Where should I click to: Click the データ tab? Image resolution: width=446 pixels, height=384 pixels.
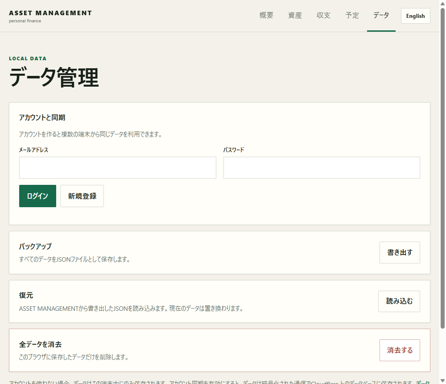point(381,15)
